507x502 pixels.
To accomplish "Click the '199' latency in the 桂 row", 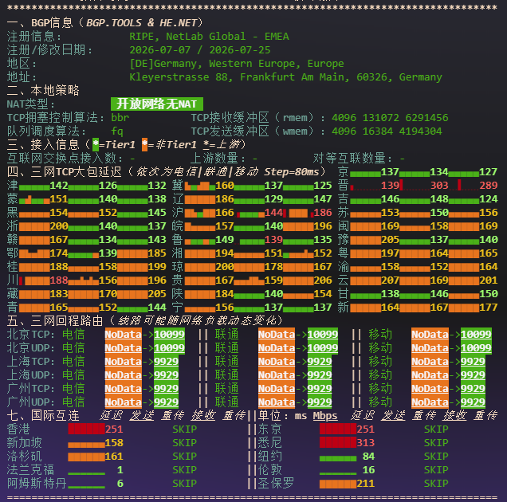I will point(157,267).
